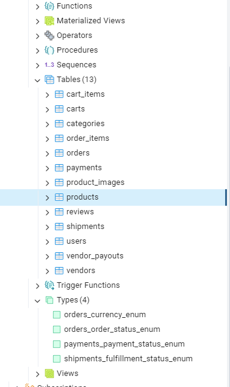Click the vertical scrollbar on the tree panel
This screenshot has width=230, height=387.
(x=229, y=193)
